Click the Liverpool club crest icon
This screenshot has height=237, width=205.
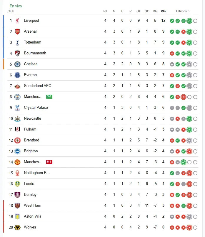pos(17,21)
